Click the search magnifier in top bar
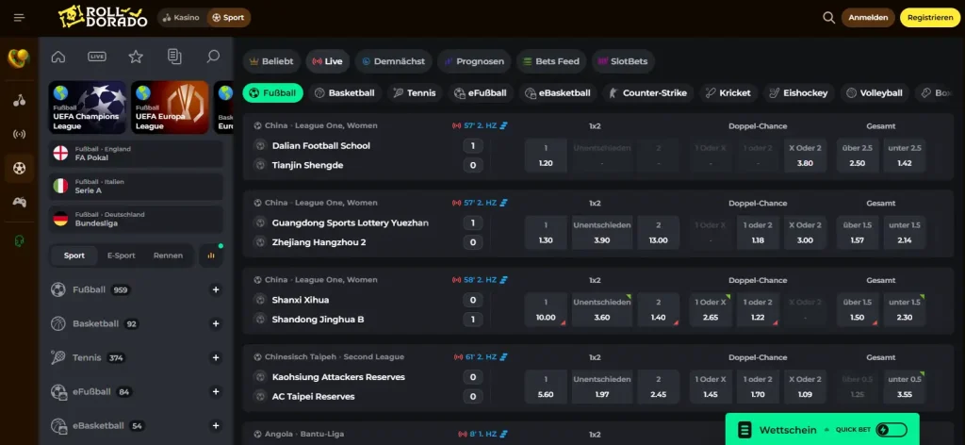The image size is (965, 445). (x=828, y=18)
